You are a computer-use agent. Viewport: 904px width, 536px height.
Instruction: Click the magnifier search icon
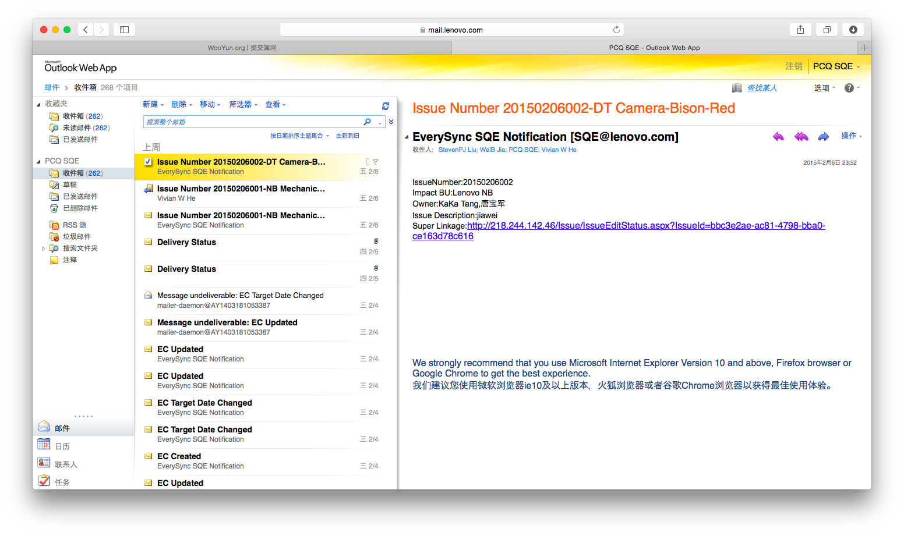click(367, 122)
